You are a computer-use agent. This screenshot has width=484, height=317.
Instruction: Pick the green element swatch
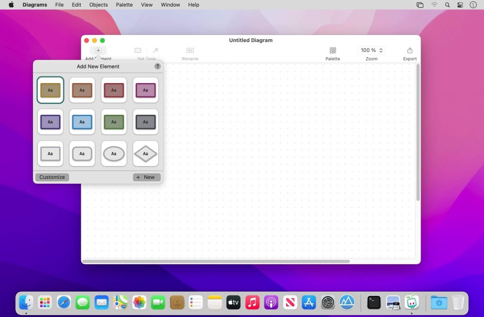point(114,122)
